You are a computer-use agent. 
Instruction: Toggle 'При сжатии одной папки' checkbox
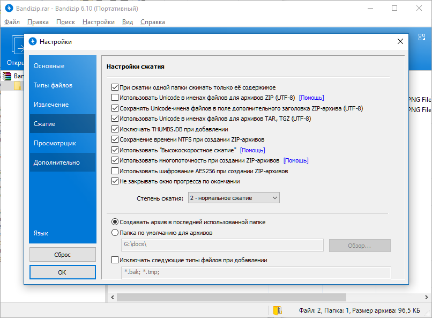coord(115,87)
